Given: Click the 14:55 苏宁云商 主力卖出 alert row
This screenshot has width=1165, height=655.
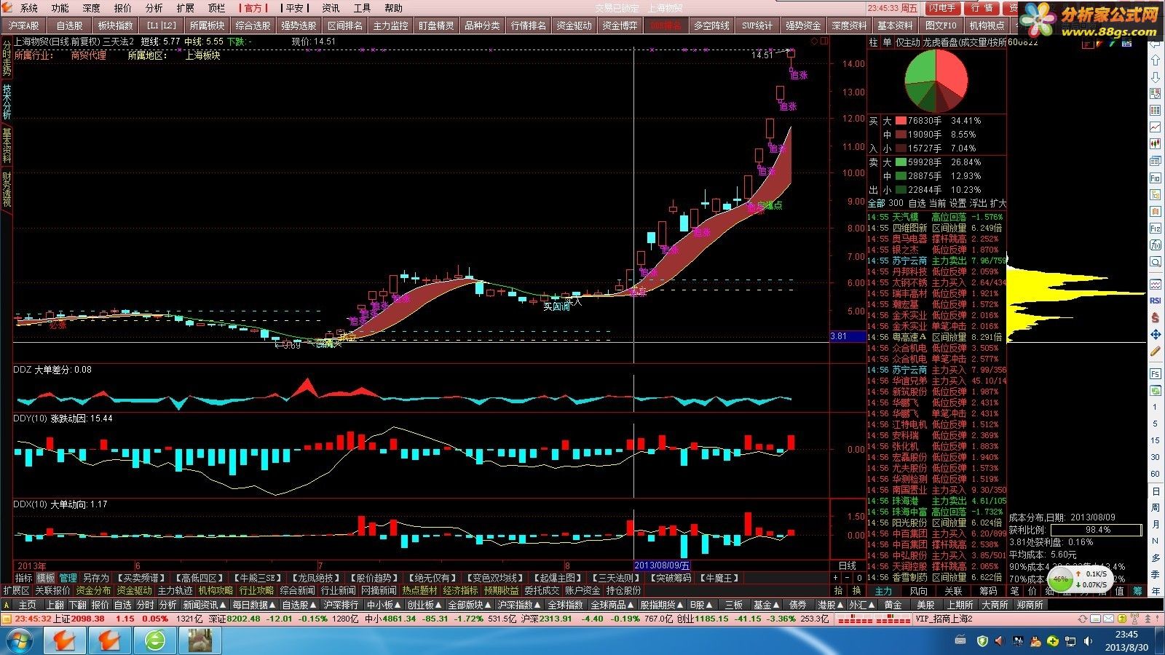Looking at the screenshot, I should [x=936, y=261].
